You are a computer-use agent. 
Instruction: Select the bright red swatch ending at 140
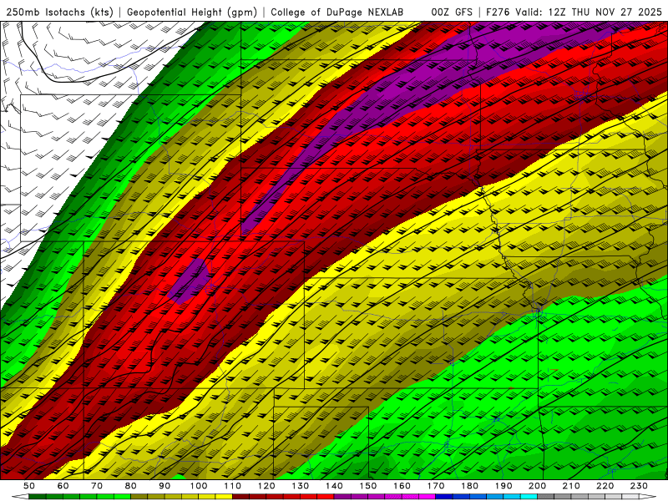coord(326,497)
